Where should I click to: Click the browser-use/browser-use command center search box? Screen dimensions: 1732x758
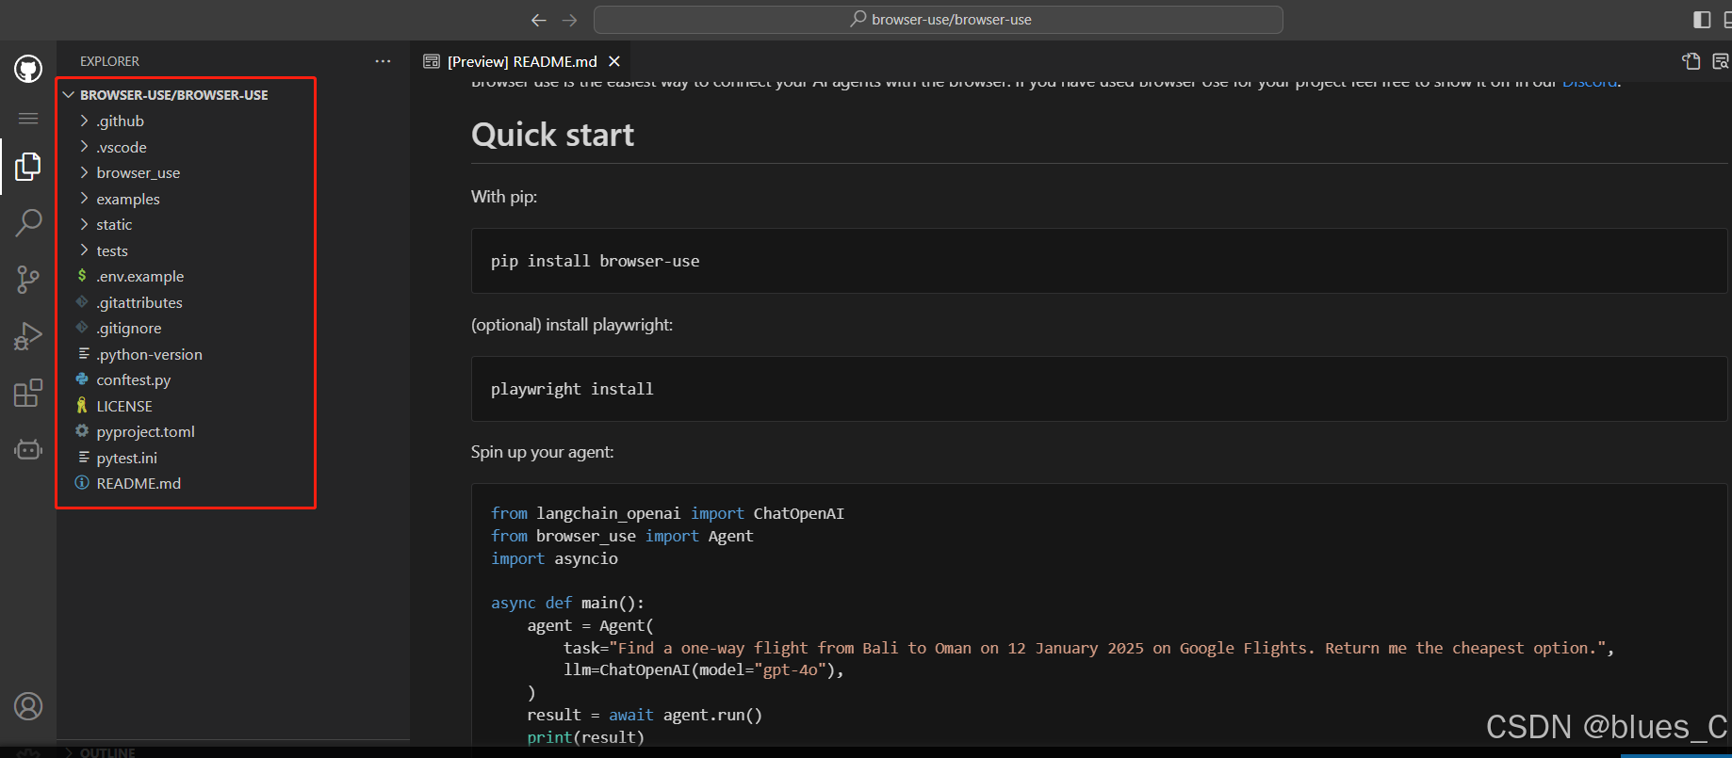pyautogui.click(x=939, y=20)
